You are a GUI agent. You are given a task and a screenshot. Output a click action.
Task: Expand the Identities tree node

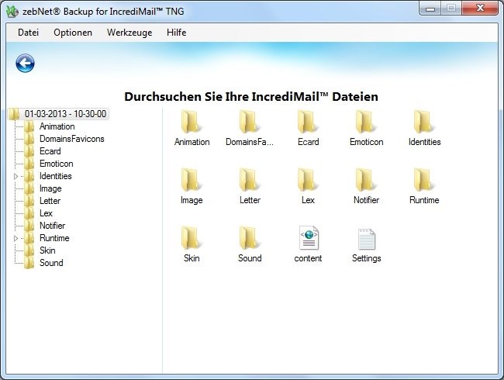16,176
